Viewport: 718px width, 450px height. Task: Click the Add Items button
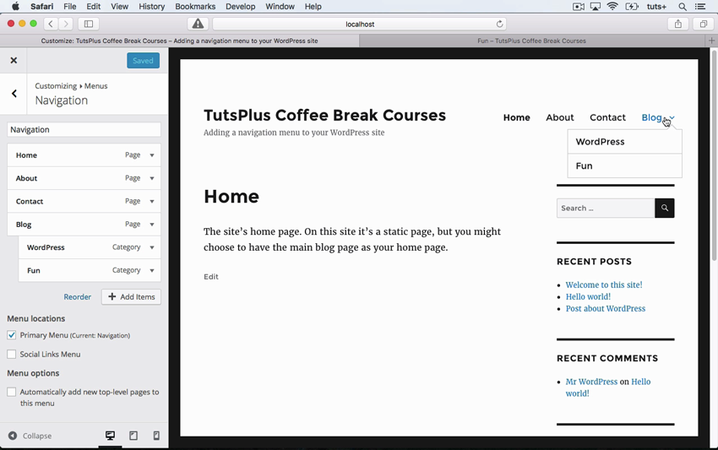coord(132,296)
